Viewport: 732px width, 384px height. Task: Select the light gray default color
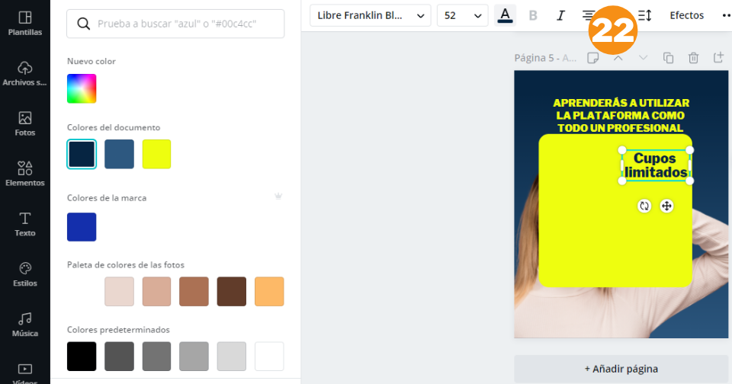point(194,357)
